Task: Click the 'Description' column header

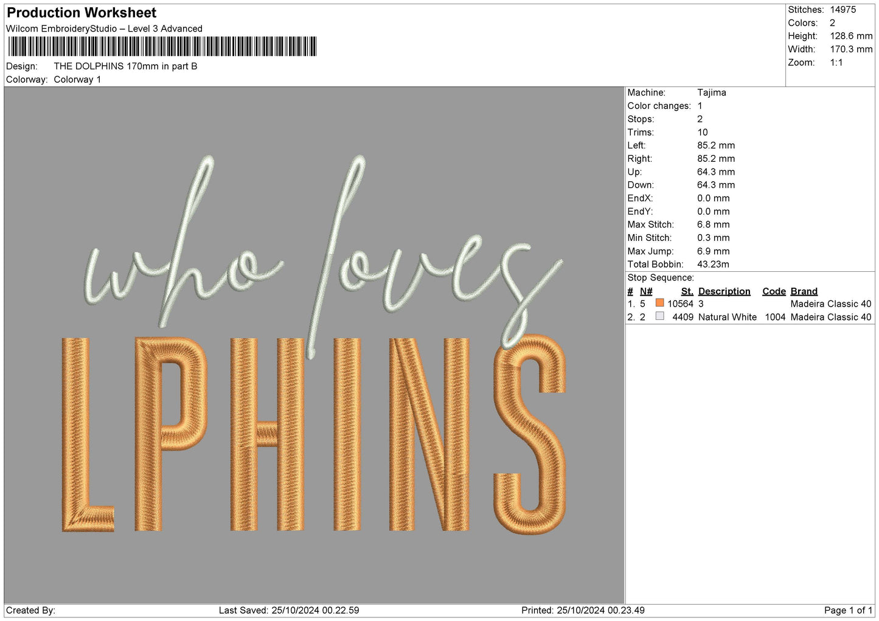Action: pyautogui.click(x=724, y=291)
